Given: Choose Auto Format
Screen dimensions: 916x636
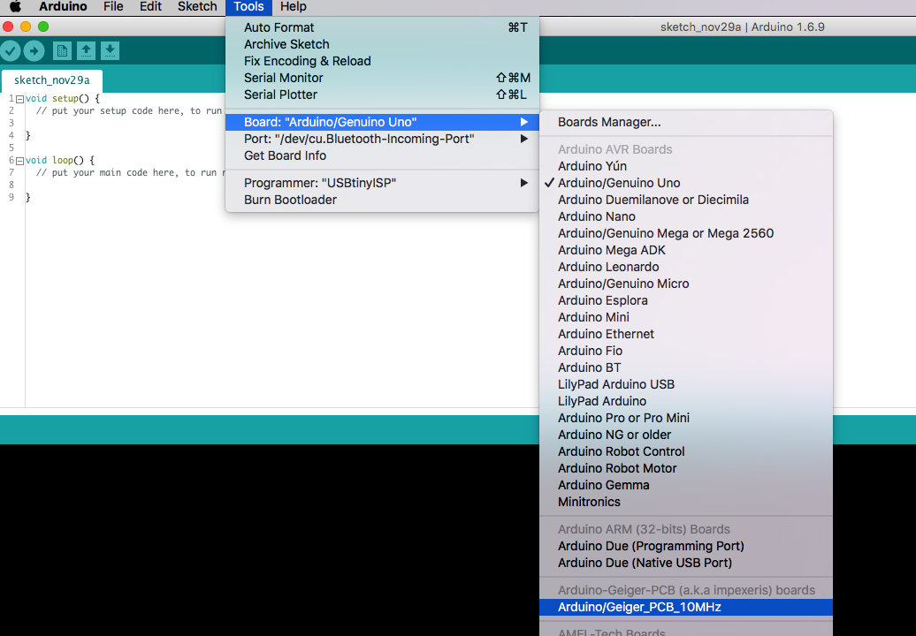Looking at the screenshot, I should 382,27.
